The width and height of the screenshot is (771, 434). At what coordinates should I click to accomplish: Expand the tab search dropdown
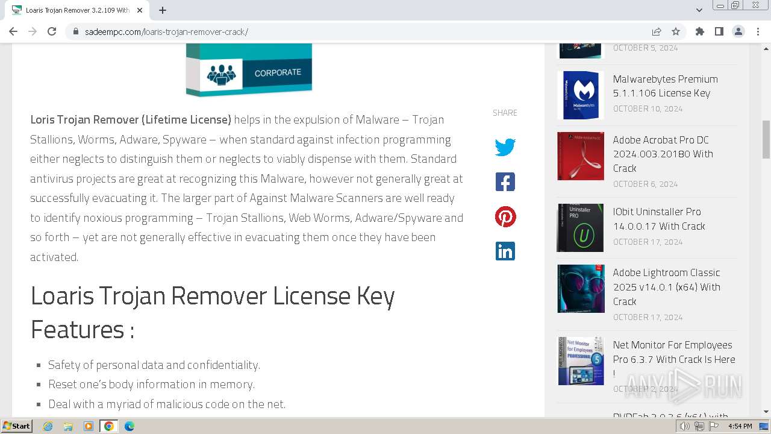[699, 10]
